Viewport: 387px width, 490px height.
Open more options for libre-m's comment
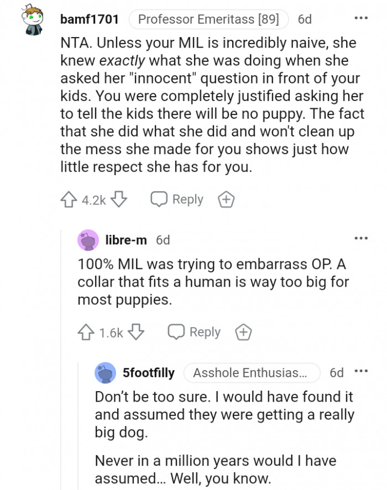click(361, 239)
